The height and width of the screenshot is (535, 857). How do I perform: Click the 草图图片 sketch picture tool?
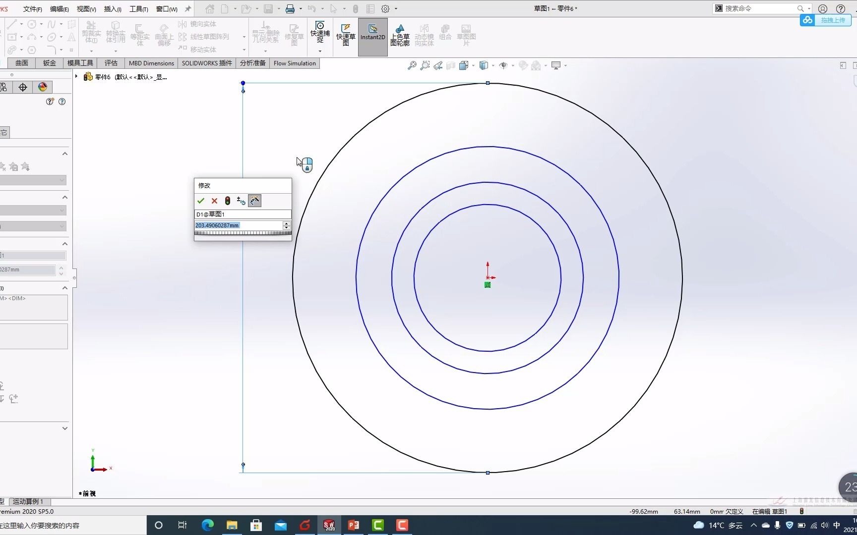pyautogui.click(x=466, y=35)
